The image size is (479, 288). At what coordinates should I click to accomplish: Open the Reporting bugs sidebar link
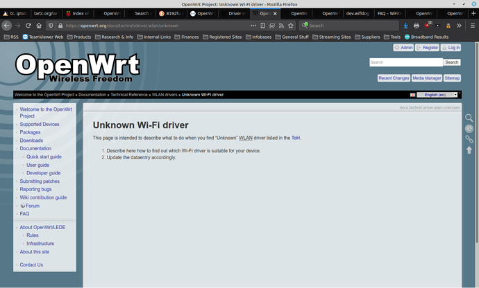pos(35,189)
